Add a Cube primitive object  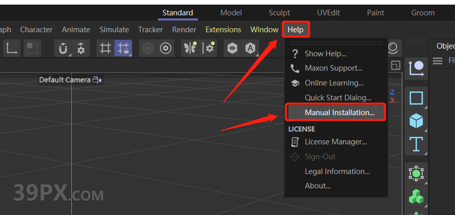coord(416,121)
